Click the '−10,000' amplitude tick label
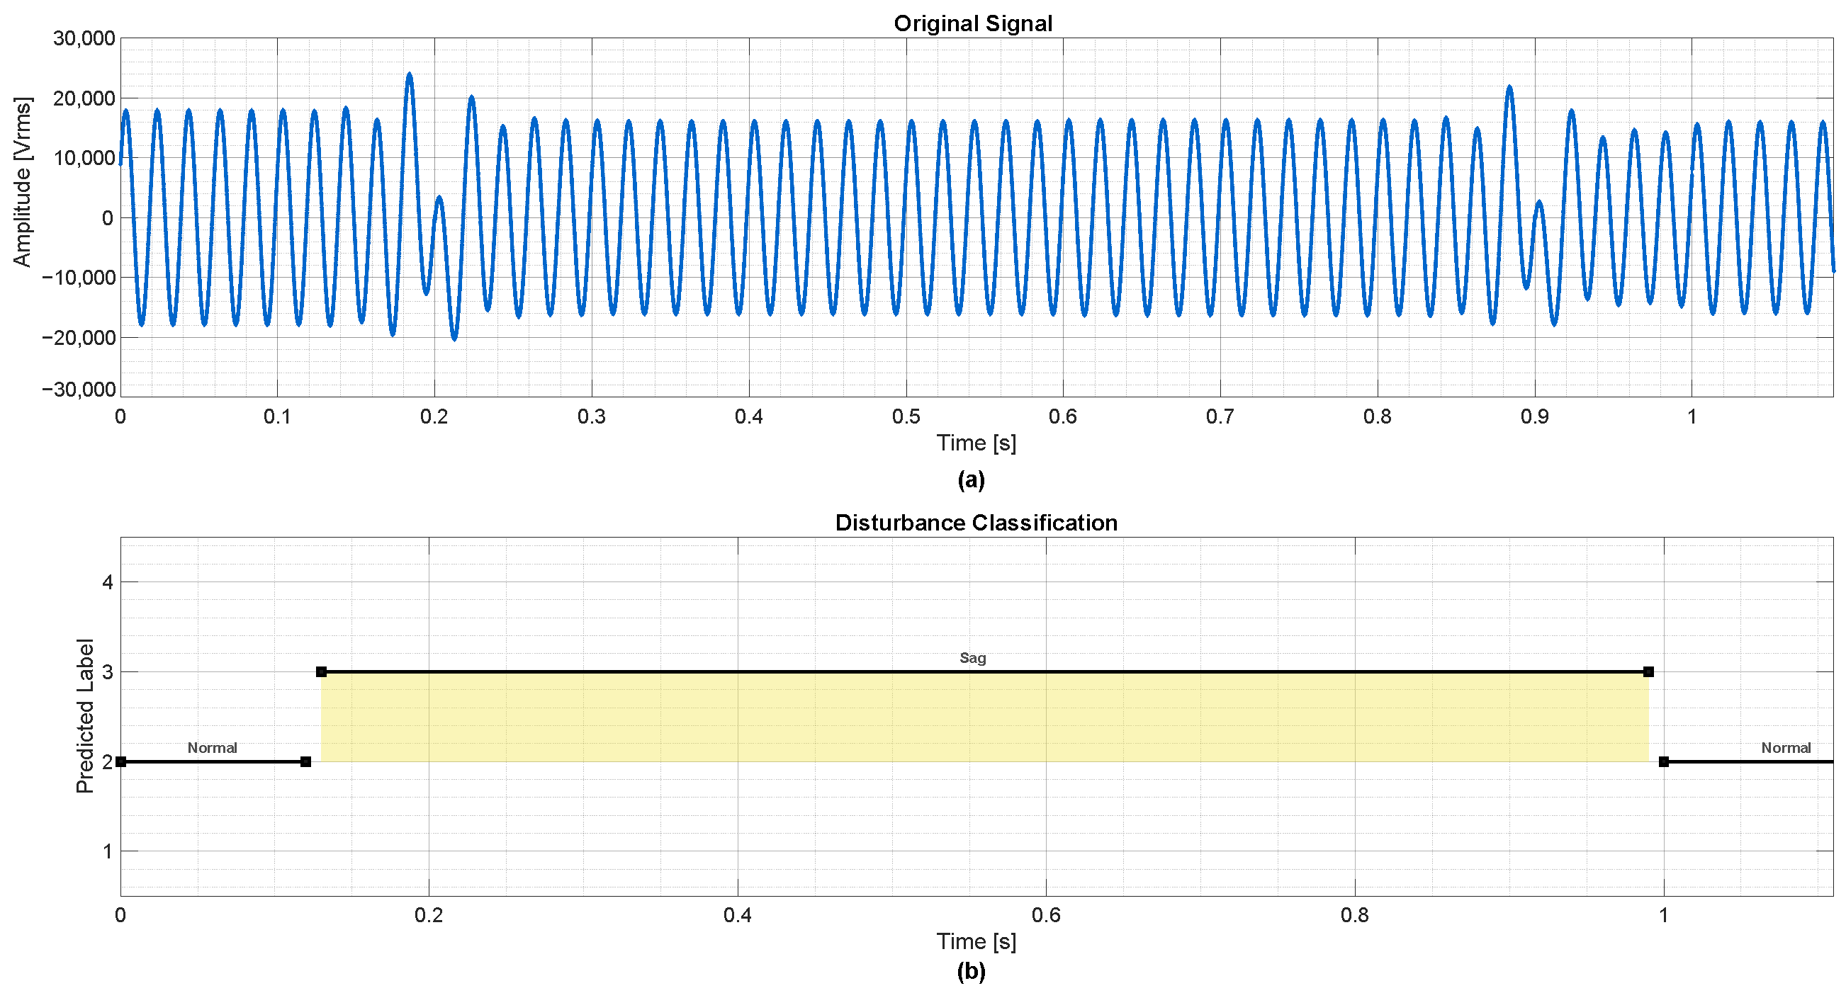1846x993 pixels. [x=78, y=277]
